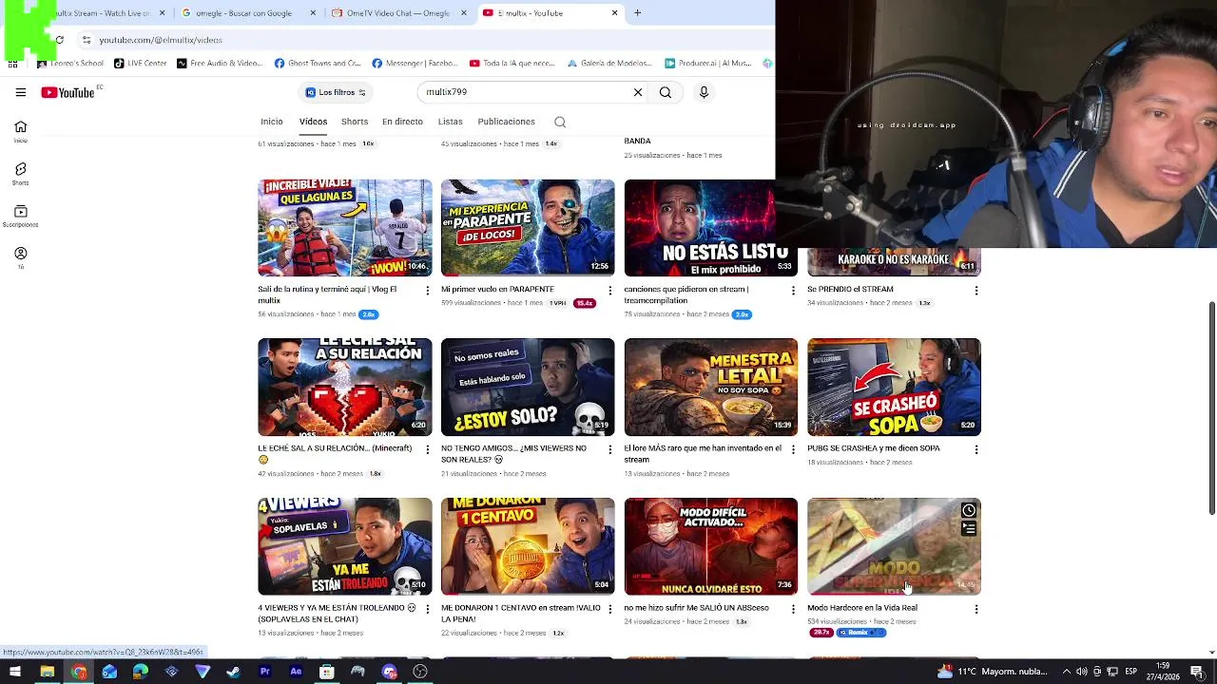
Task: Open a new browser tab
Action: point(638,13)
